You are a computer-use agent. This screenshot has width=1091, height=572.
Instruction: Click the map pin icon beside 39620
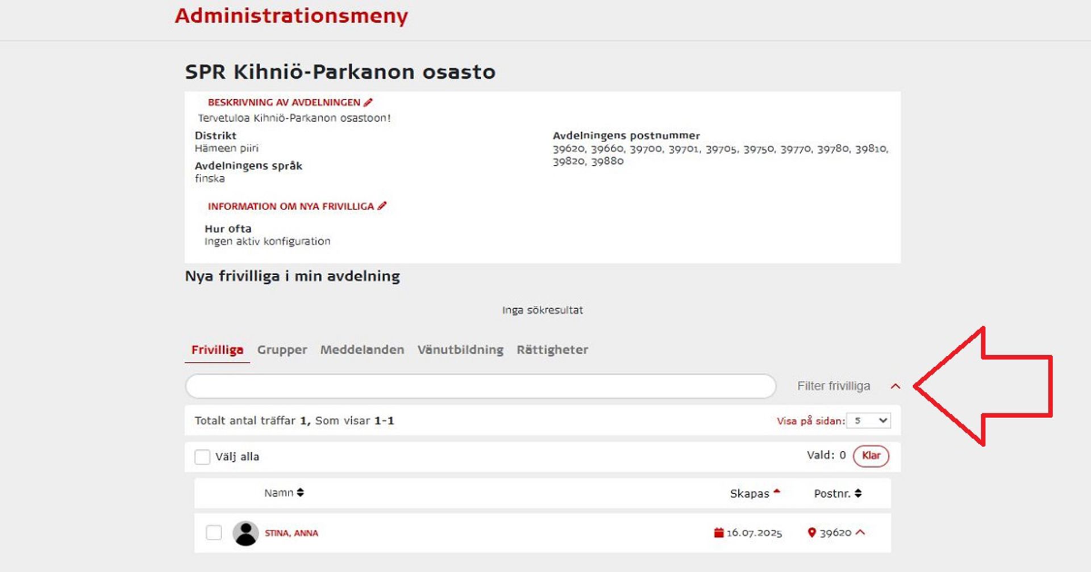(x=811, y=533)
